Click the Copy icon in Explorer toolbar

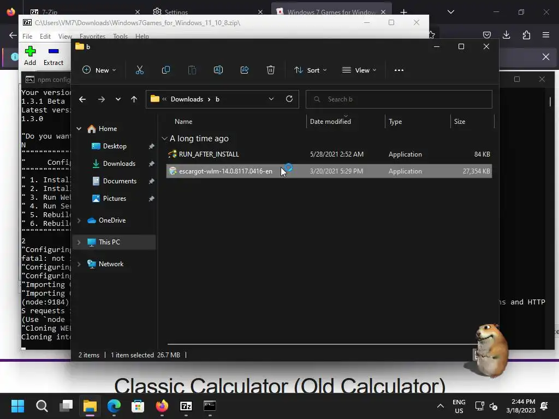(x=166, y=70)
